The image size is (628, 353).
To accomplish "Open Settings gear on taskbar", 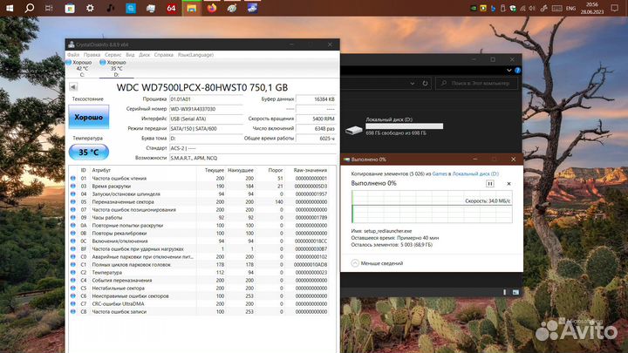I will pyautogui.click(x=90, y=8).
